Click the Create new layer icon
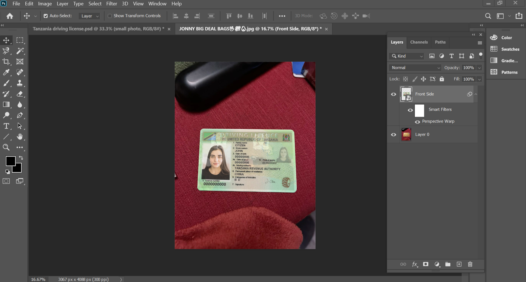 [x=459, y=264]
